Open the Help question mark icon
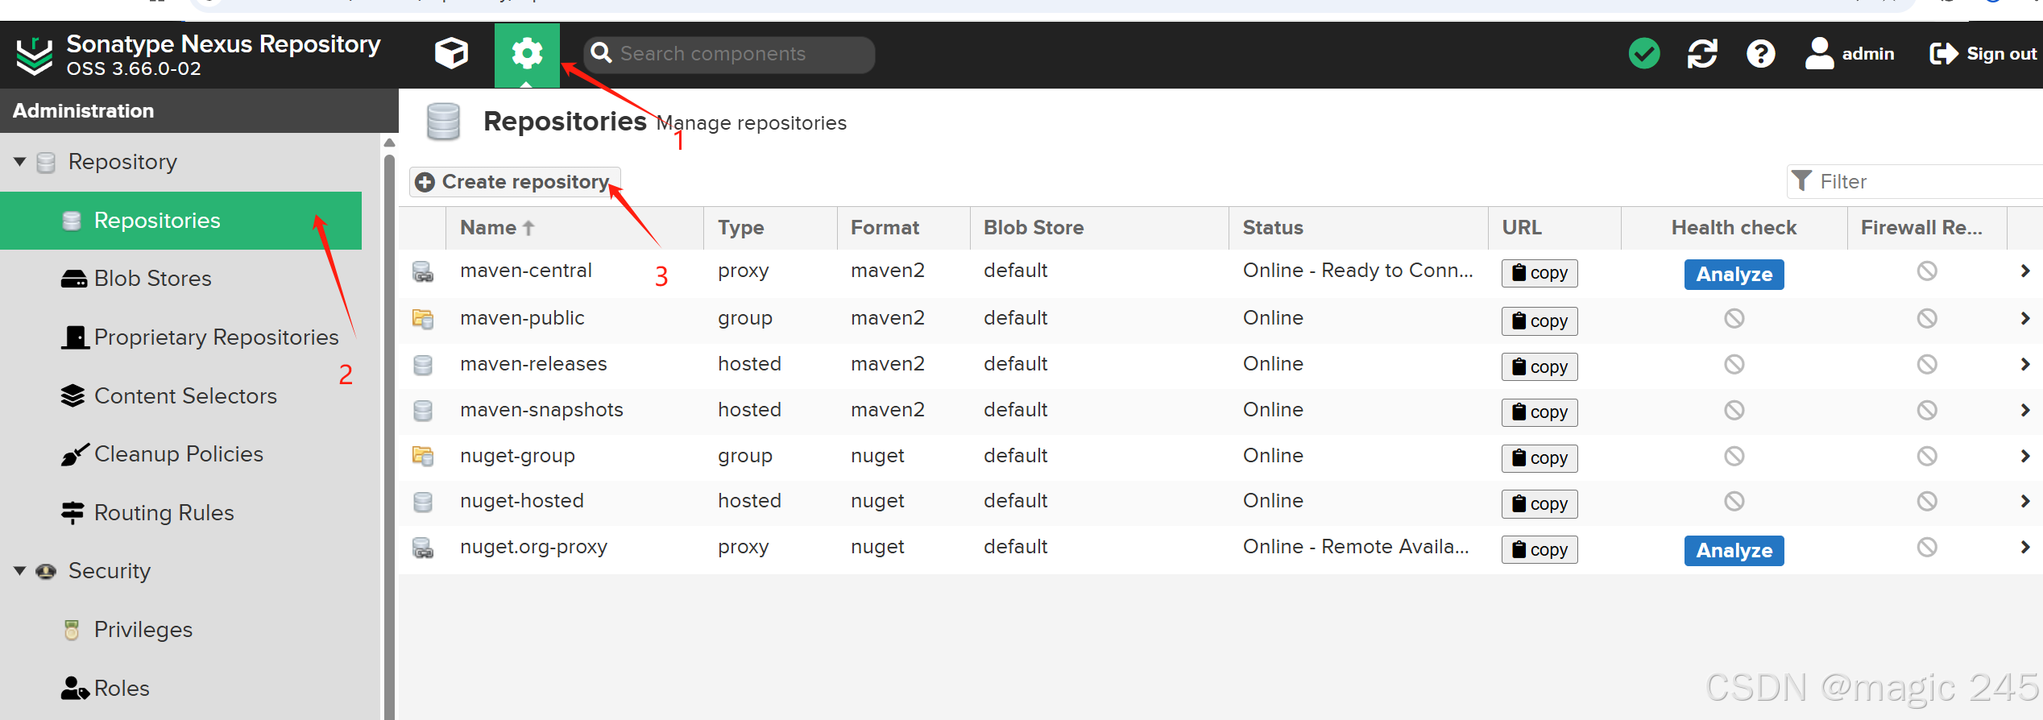Screen dimensions: 2043x720 coord(1761,54)
